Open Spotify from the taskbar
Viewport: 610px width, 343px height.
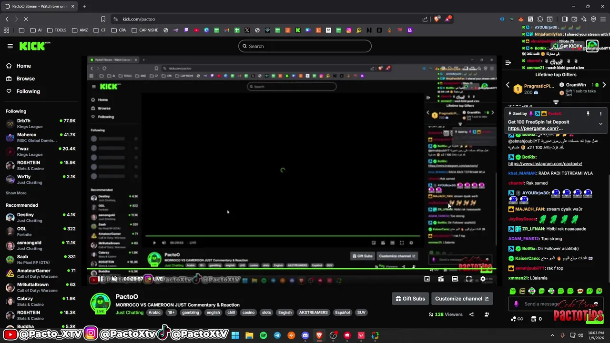[263, 335]
